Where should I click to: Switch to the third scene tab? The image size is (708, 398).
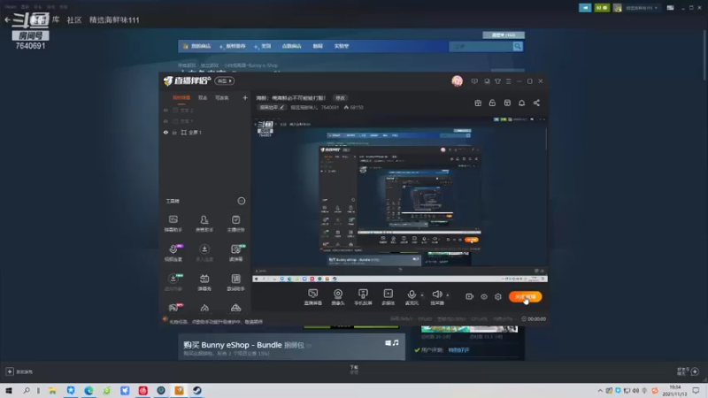(x=222, y=98)
